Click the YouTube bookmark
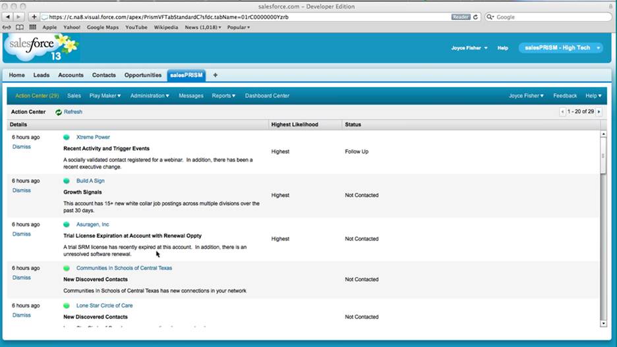617x347 pixels. (x=136, y=28)
